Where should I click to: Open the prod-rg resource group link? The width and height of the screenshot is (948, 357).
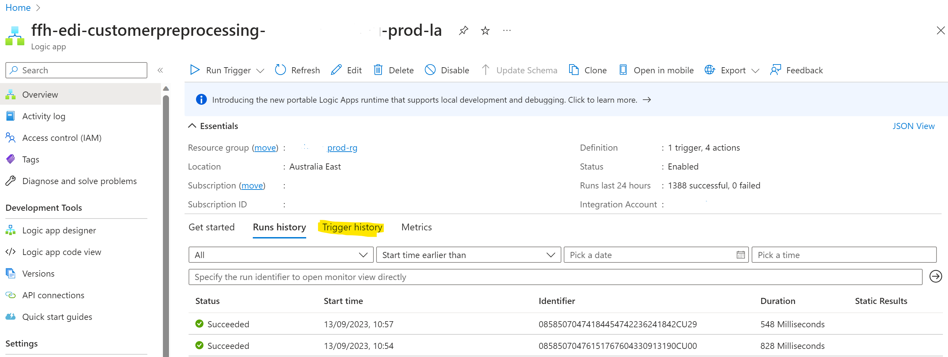click(342, 148)
